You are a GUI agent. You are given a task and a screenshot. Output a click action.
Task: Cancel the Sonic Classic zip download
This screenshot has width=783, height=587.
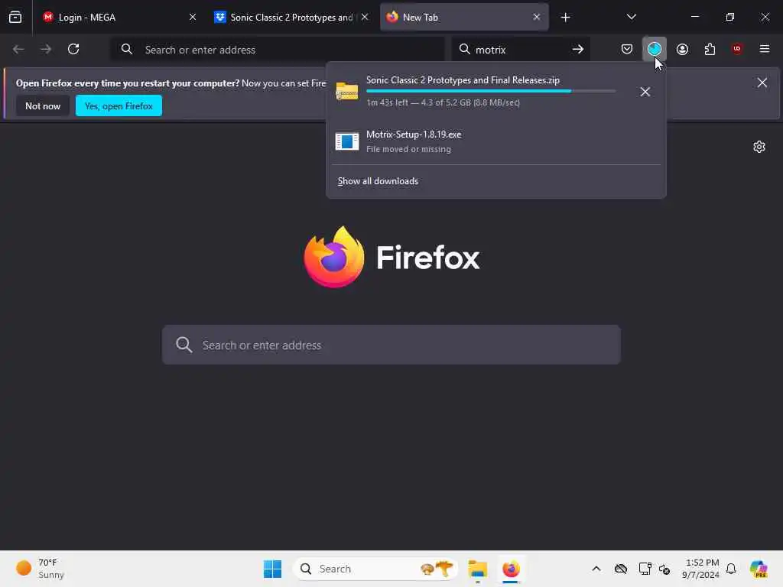645,92
